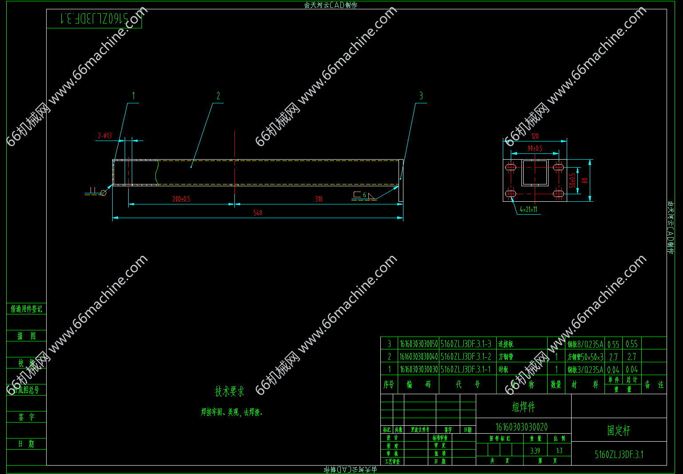683x474 pixels.
Task: Click the upper-left slotted hole in end view
Action: click(x=511, y=167)
